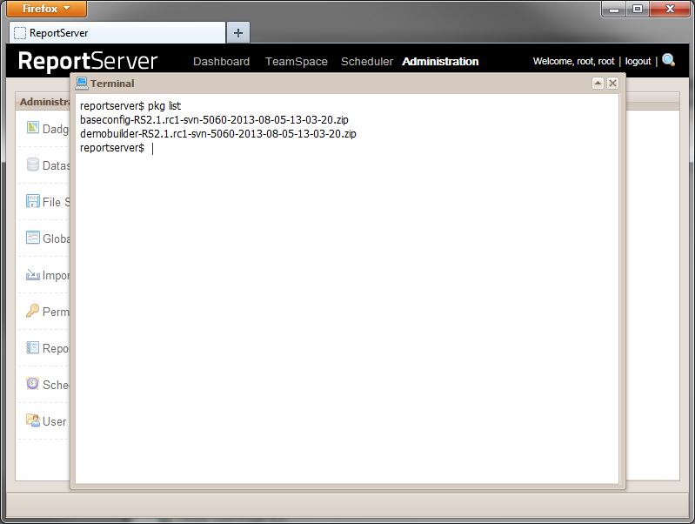Open a new browser tab with plus button
The width and height of the screenshot is (695, 524).
point(238,33)
